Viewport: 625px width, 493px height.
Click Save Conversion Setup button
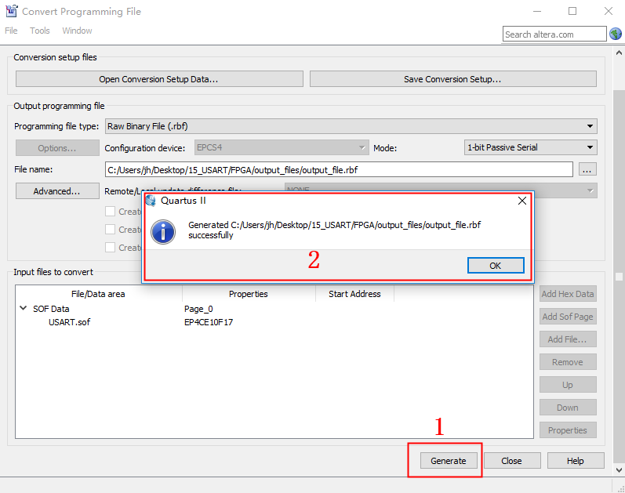[x=452, y=79]
